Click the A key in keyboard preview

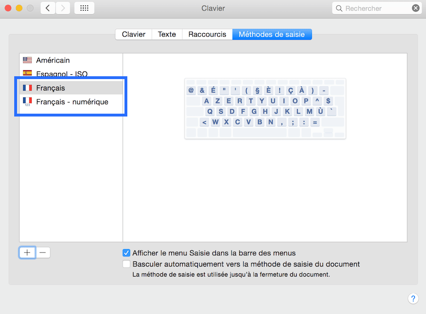[x=206, y=101]
